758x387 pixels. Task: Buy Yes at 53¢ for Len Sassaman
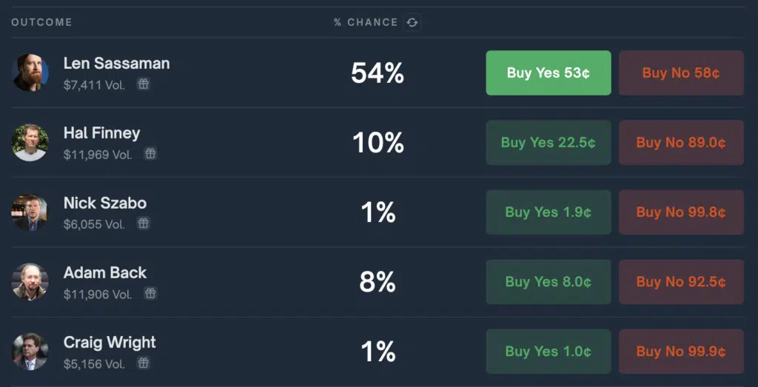point(549,73)
